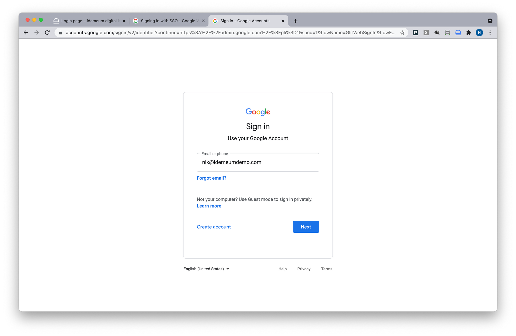Image resolution: width=516 pixels, height=336 pixels.
Task: Click the Chrome profile avatar N
Action: (x=479, y=32)
